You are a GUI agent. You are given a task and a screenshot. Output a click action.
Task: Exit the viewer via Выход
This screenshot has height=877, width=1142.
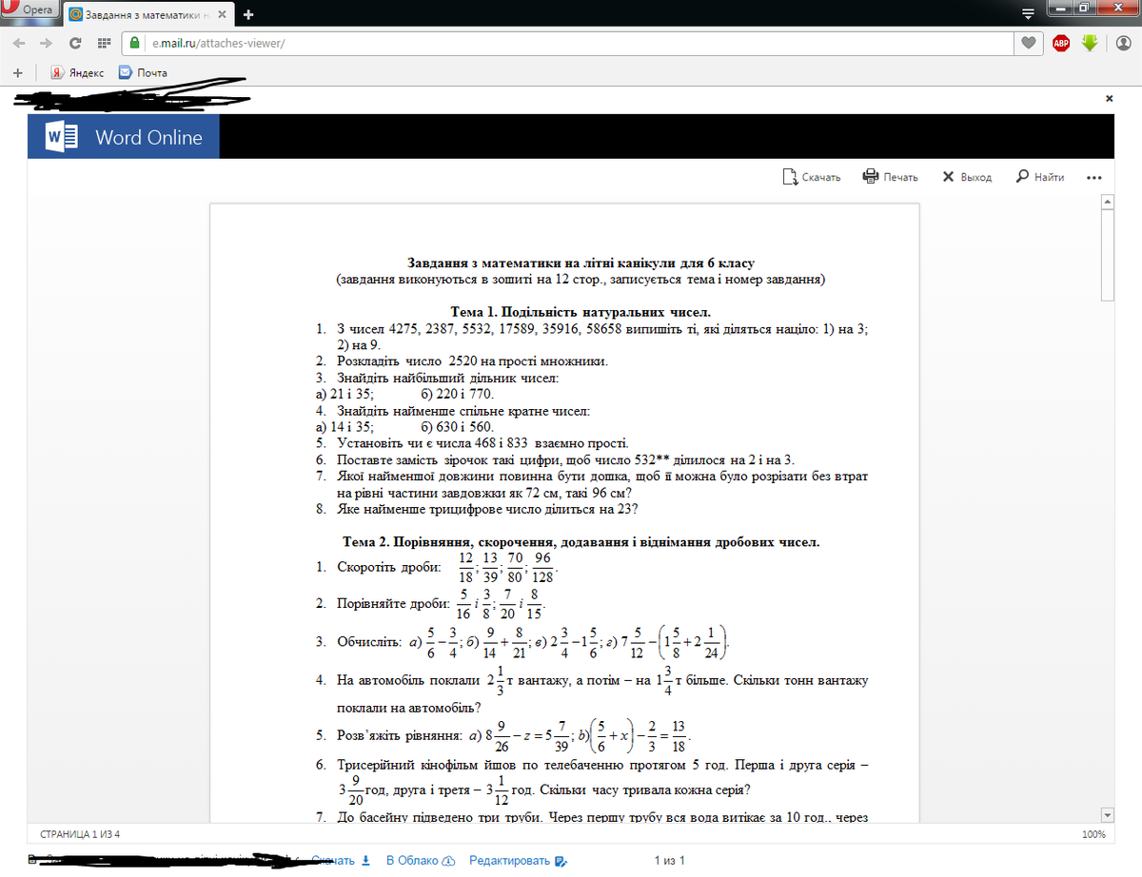[967, 177]
